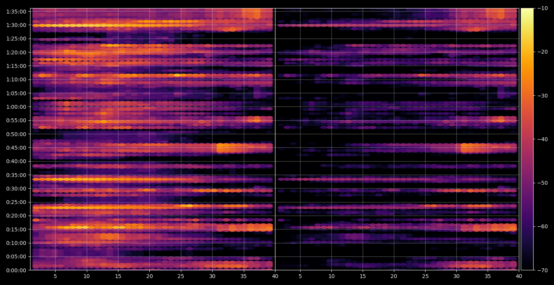
Task: Click x-axis label 20 under right heatmap
Action: (x=394, y=276)
